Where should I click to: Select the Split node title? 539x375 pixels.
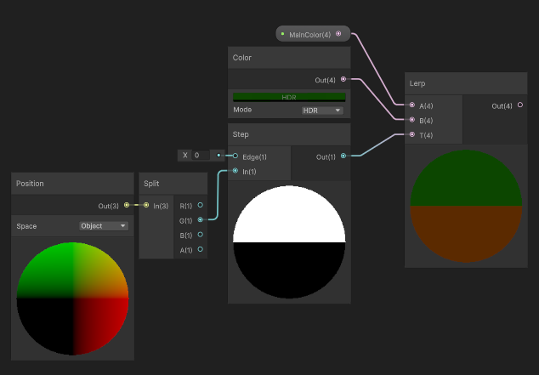pos(151,184)
